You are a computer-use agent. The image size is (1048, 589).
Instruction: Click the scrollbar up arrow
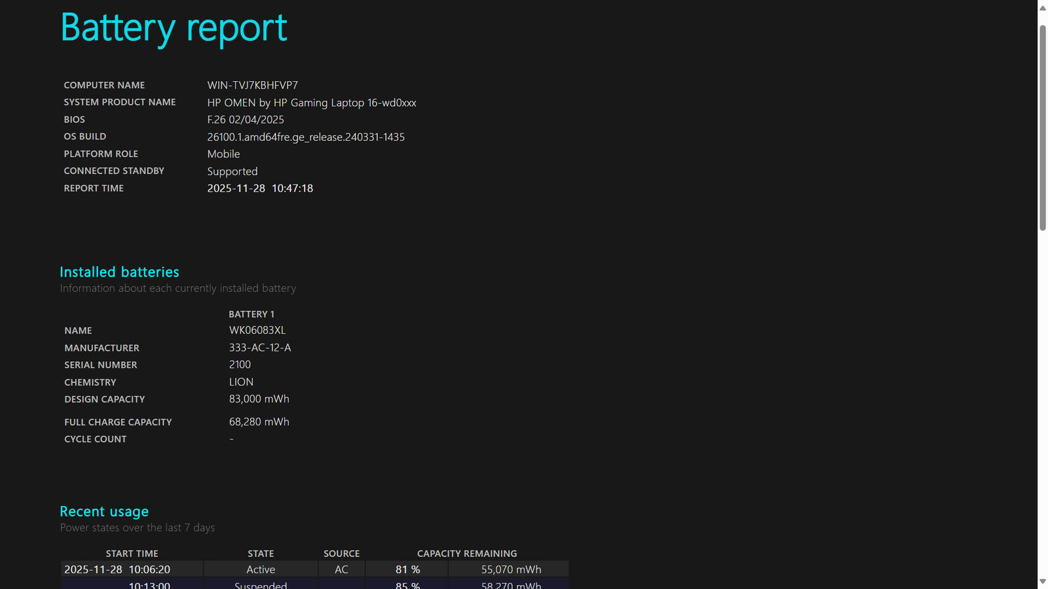[x=1042, y=8]
